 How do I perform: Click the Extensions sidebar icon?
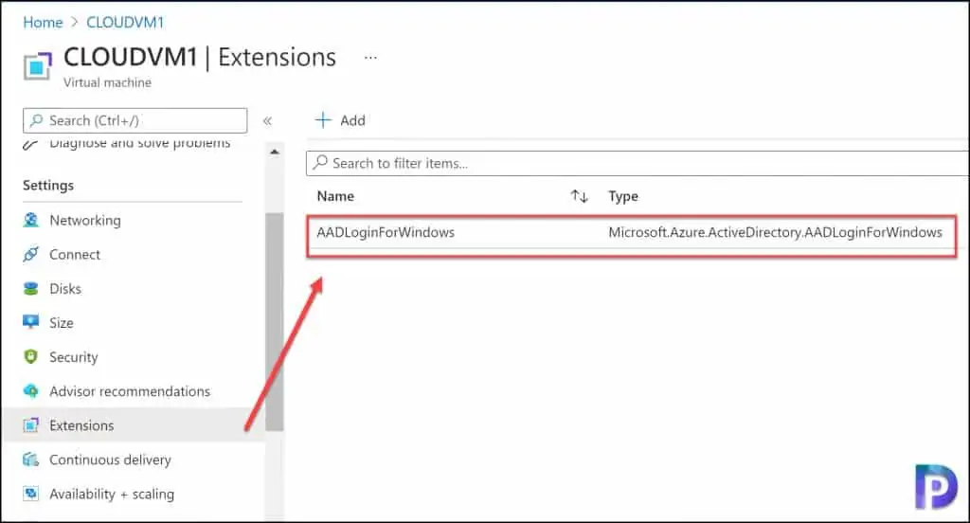pyautogui.click(x=30, y=425)
